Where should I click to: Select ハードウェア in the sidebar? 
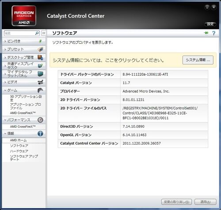pos(19,151)
